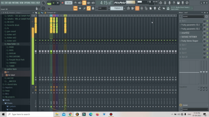
Task: Open the FILE menu
Action: click(2, 3)
